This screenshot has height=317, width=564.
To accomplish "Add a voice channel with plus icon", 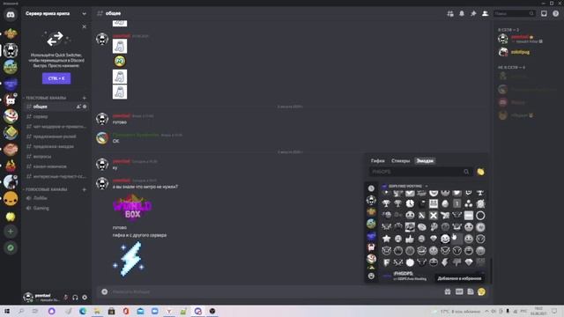I will 85,189.
